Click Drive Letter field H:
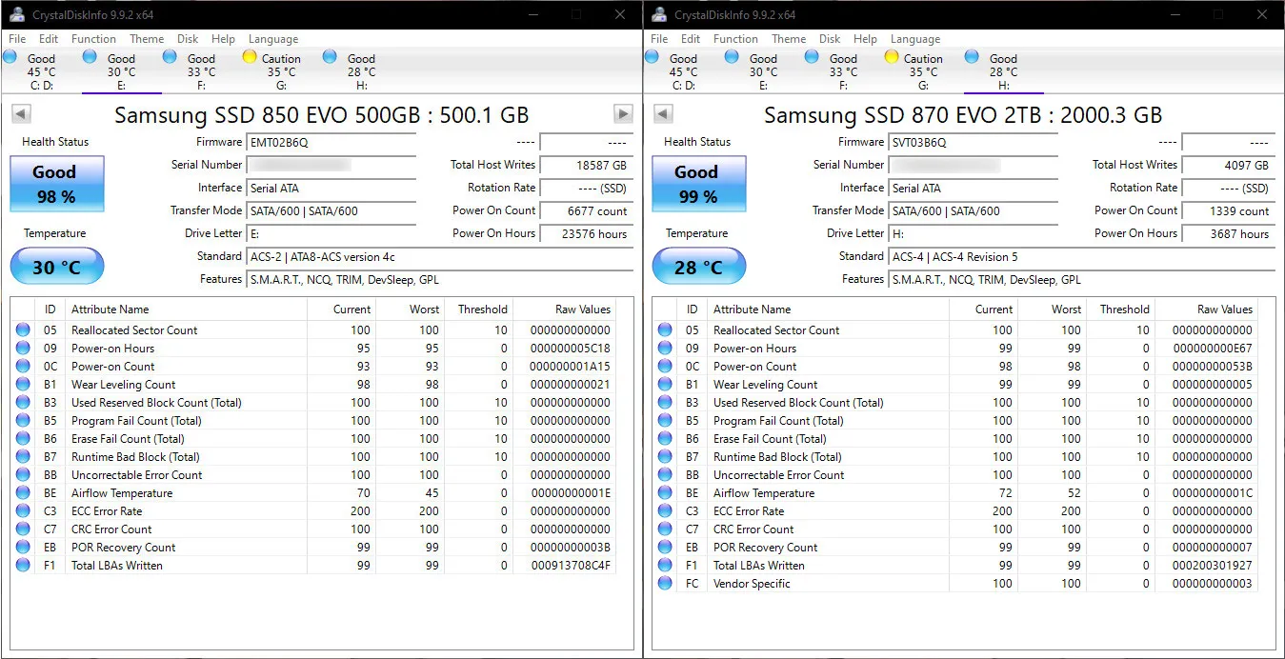1285x659 pixels. point(974,234)
